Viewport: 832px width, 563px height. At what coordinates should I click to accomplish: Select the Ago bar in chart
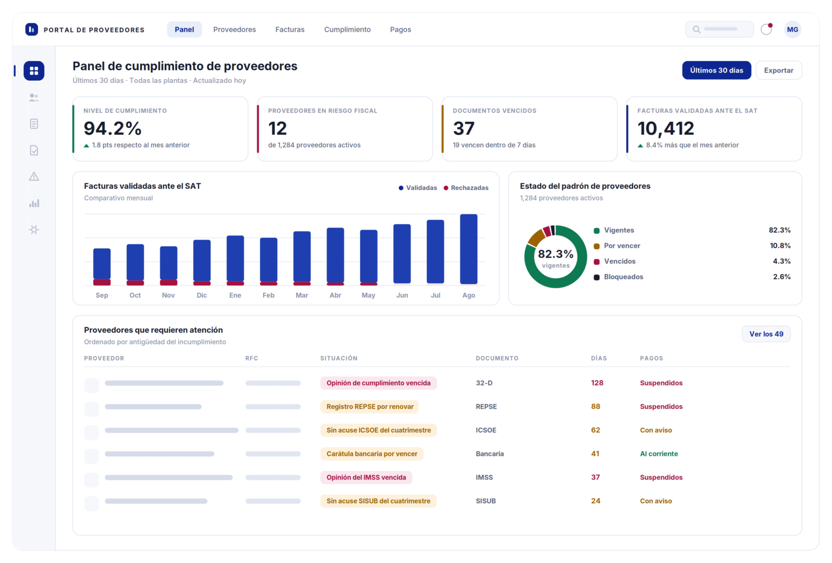[469, 249]
